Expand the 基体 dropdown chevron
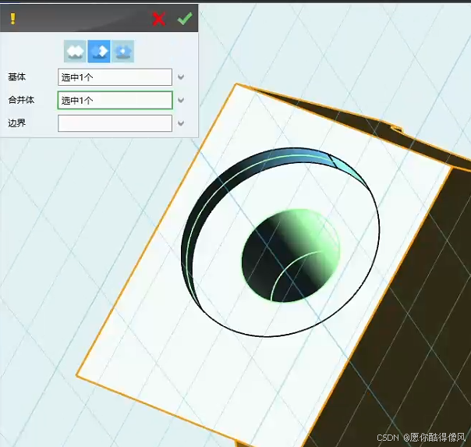471x447 pixels. (x=181, y=77)
